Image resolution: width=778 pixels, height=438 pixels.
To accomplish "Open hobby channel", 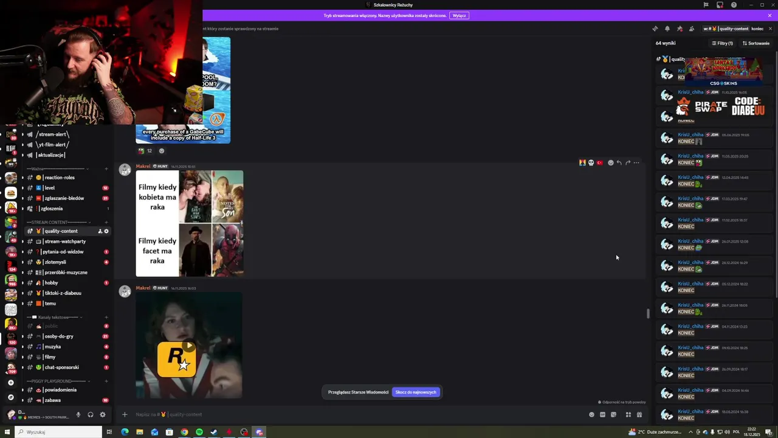I will [68, 283].
